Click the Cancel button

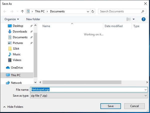tap(134, 106)
